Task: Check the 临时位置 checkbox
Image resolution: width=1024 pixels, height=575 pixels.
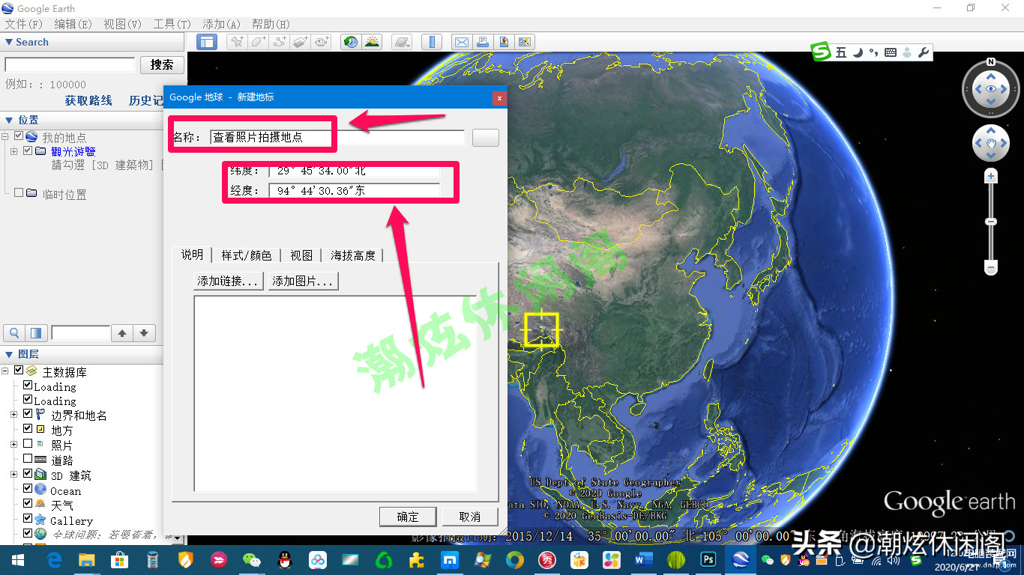Action: pyautogui.click(x=19, y=193)
